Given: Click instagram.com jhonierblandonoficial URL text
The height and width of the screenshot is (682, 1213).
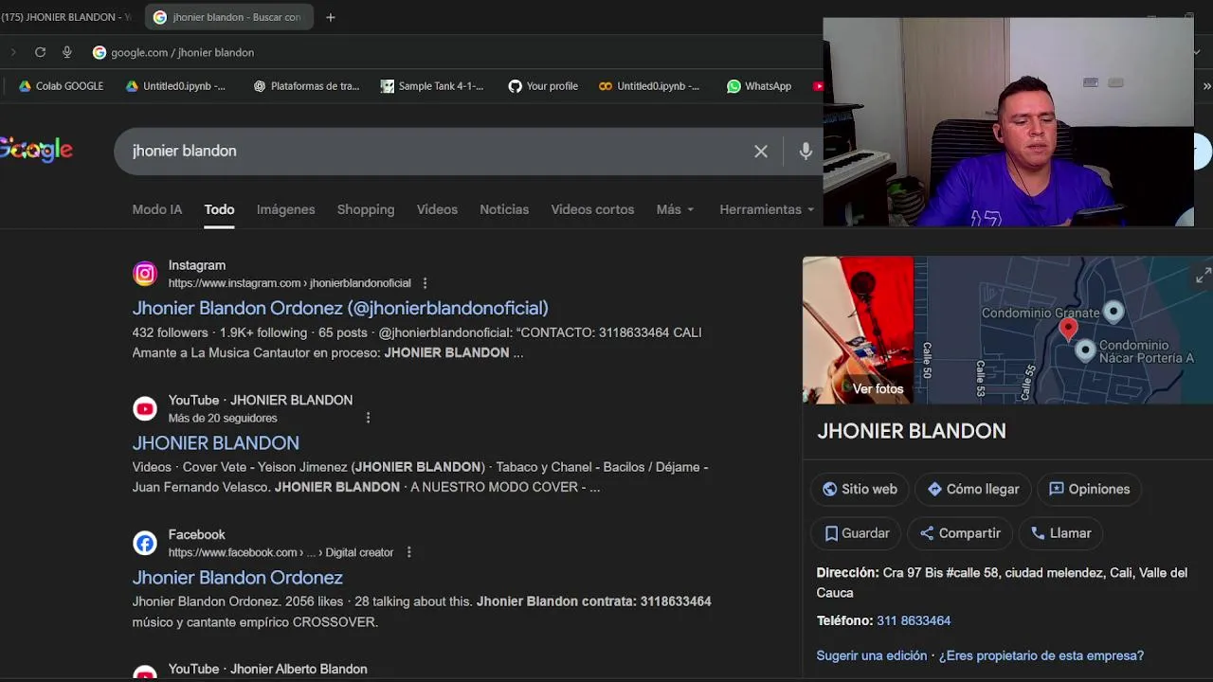Looking at the screenshot, I should point(289,283).
